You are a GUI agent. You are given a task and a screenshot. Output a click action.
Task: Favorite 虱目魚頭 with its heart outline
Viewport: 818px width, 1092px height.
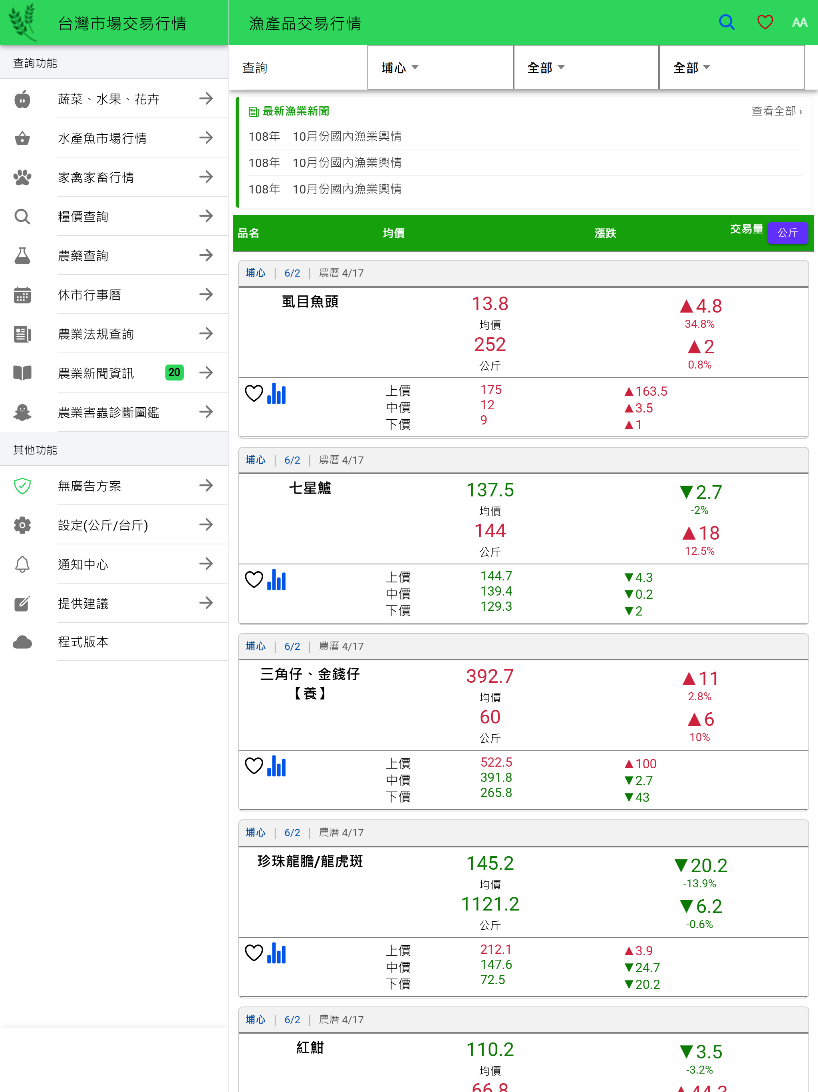(x=254, y=393)
